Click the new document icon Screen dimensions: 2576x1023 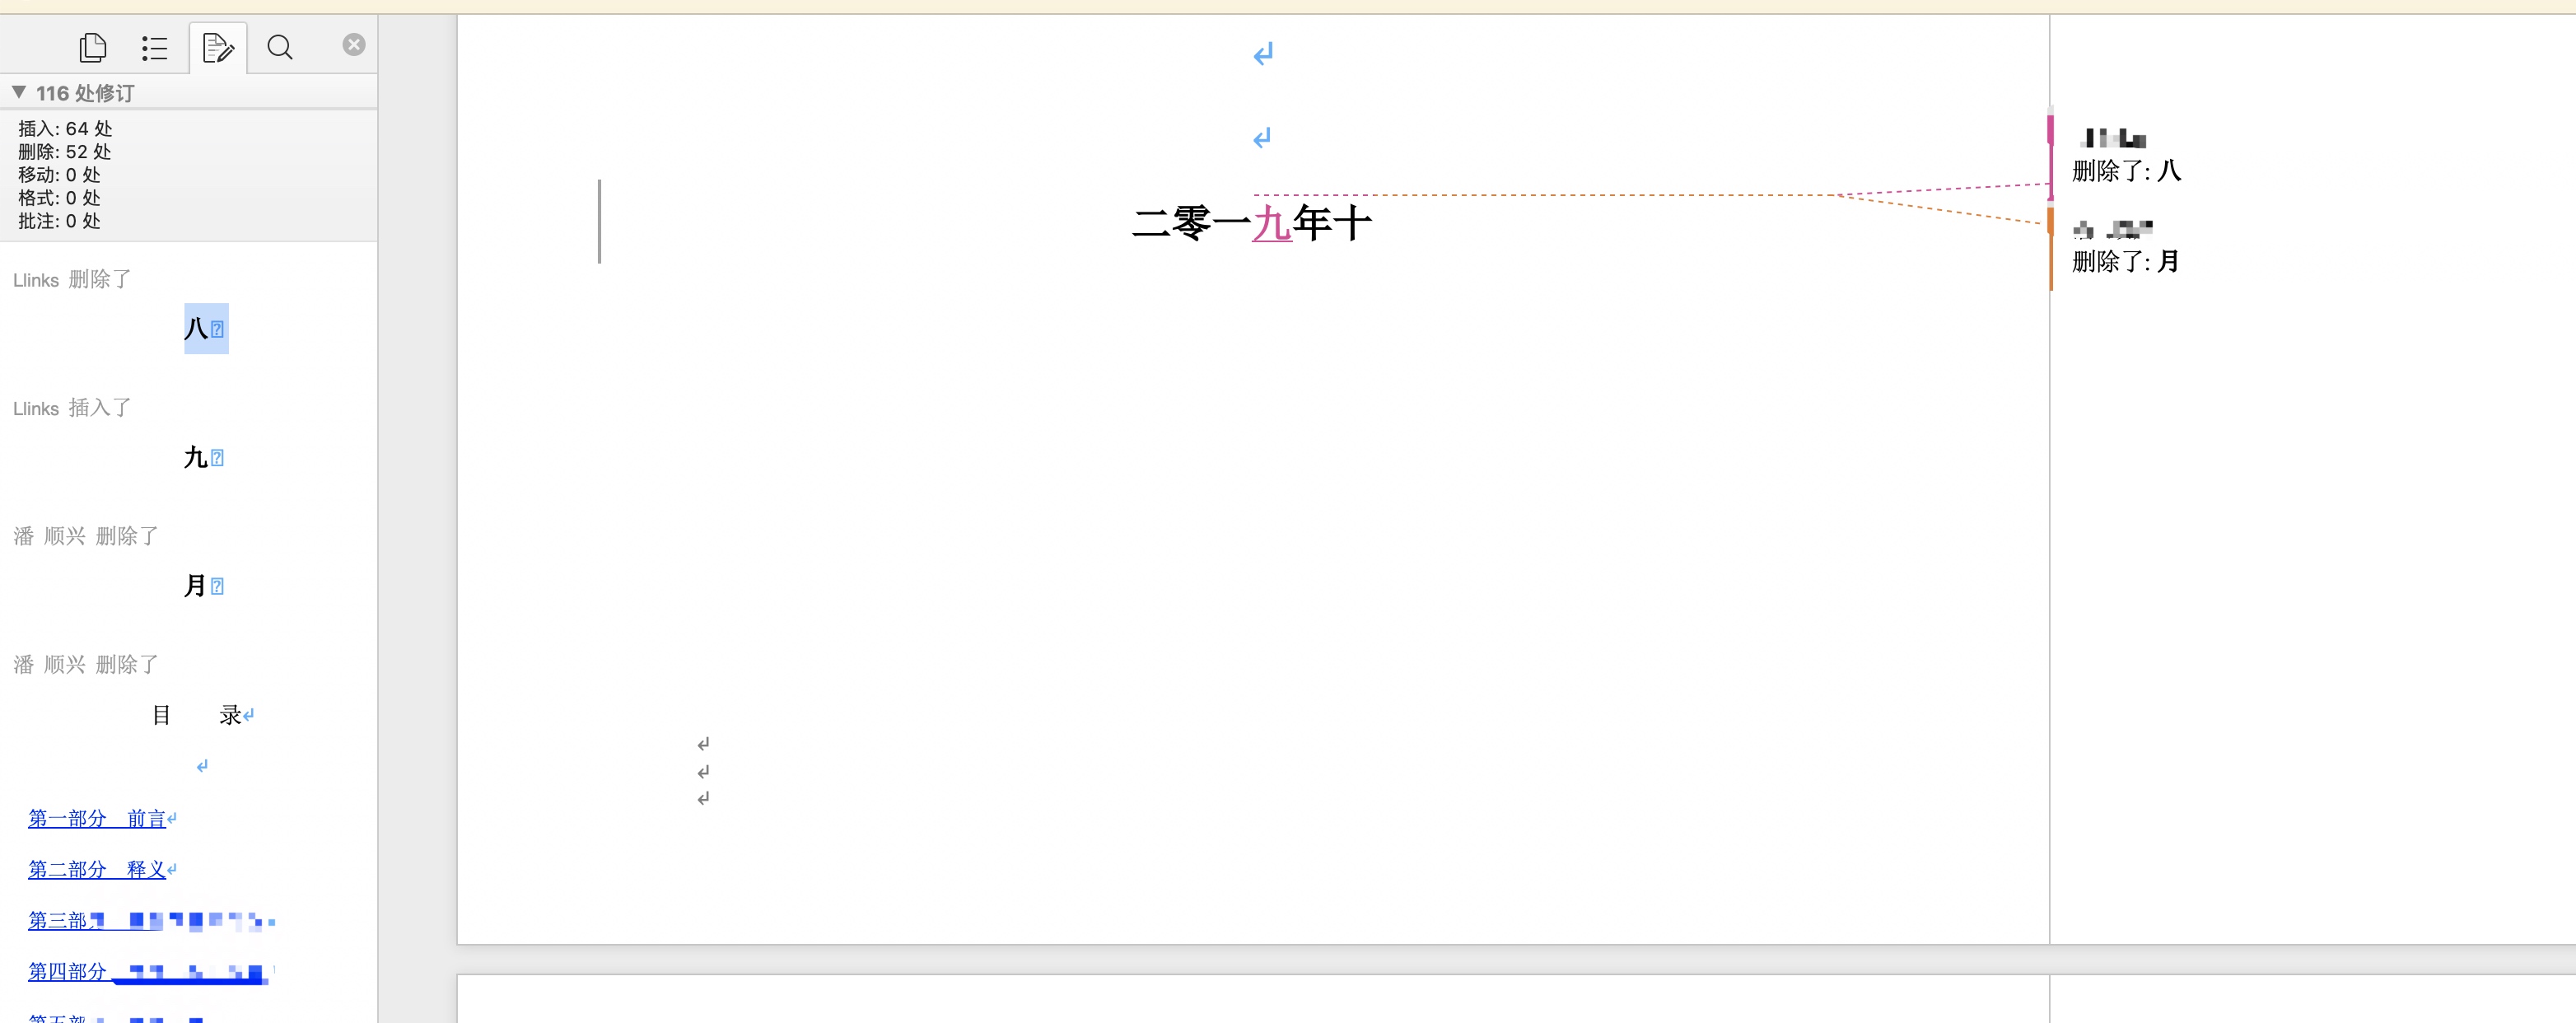(x=91, y=46)
